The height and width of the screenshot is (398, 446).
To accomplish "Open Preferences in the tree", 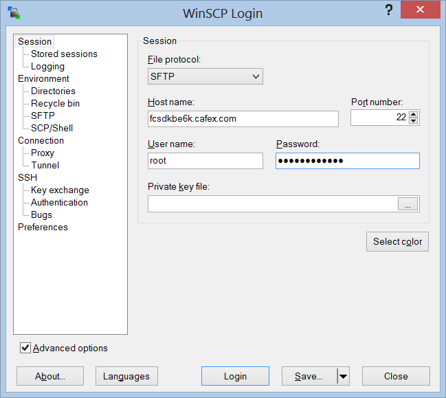I will pos(43,227).
